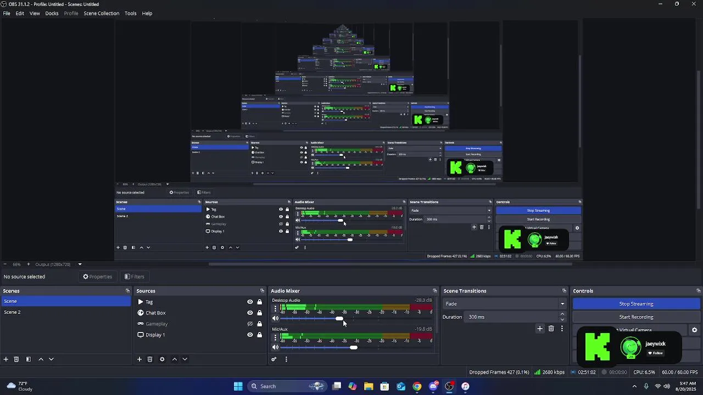Move scene up arrow in Scenes panel
This screenshot has height=395, width=703.
(41, 359)
